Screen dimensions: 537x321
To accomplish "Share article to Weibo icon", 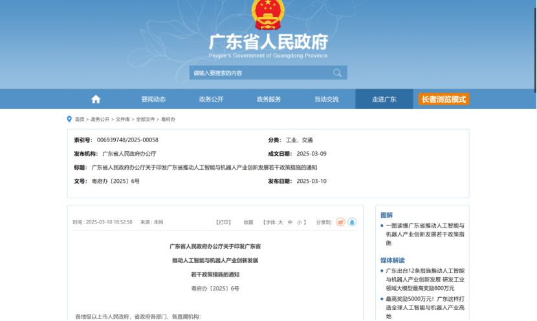I will [x=340, y=222].
